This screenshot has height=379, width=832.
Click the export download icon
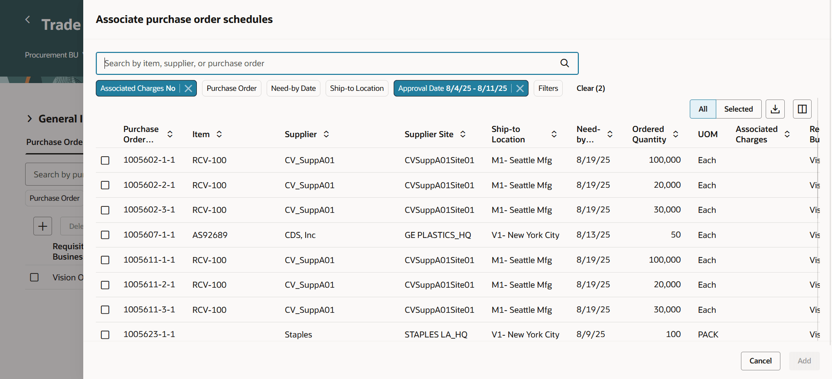[x=775, y=109]
